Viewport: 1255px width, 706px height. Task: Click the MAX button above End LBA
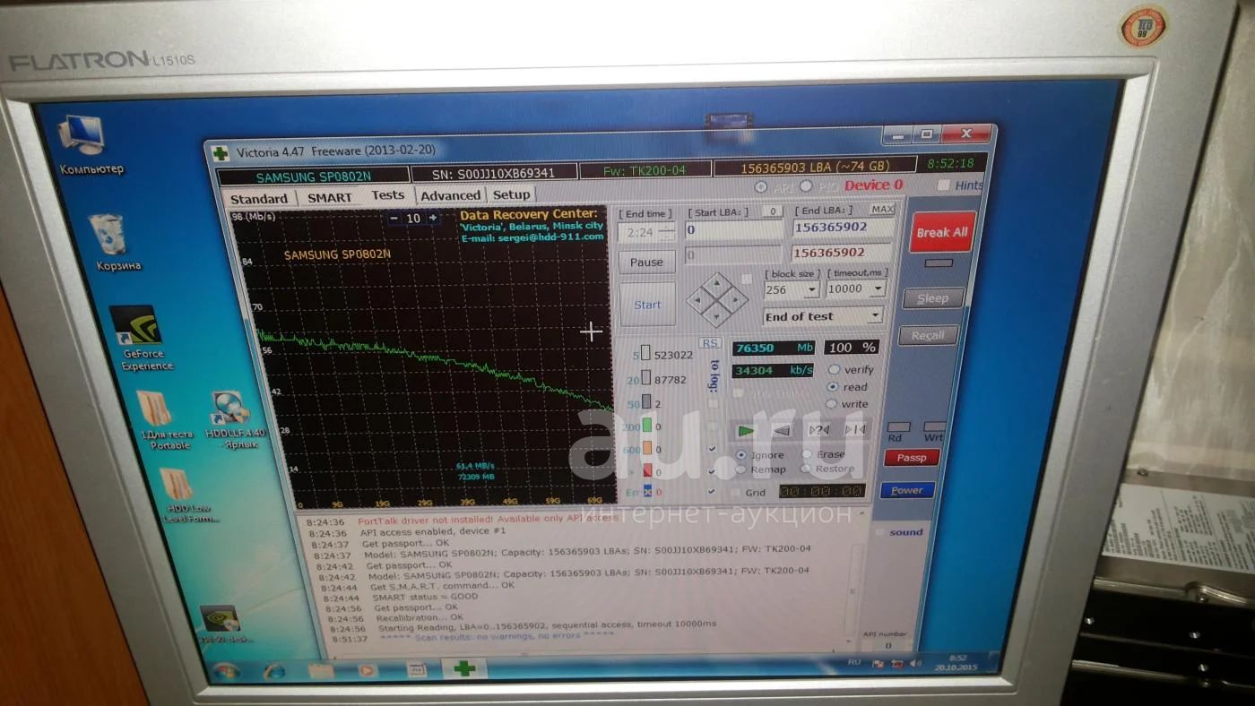(x=882, y=209)
